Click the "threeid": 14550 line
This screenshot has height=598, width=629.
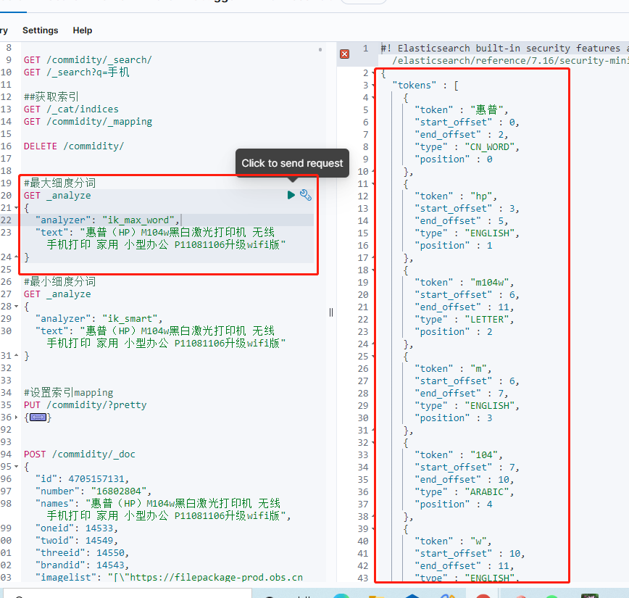pyautogui.click(x=82, y=553)
